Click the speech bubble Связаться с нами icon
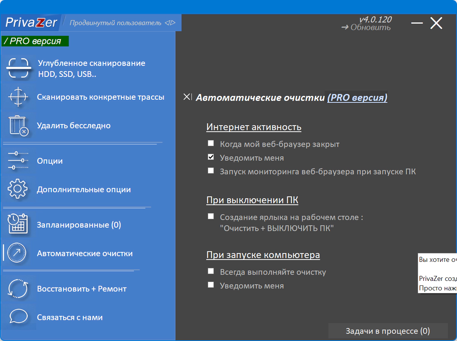 [x=18, y=317]
